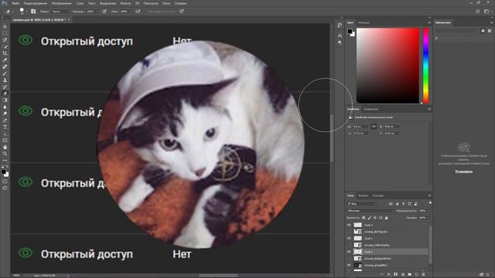Click the search icon in the options bar
The width and height of the screenshot is (495, 278).
tap(478, 12)
